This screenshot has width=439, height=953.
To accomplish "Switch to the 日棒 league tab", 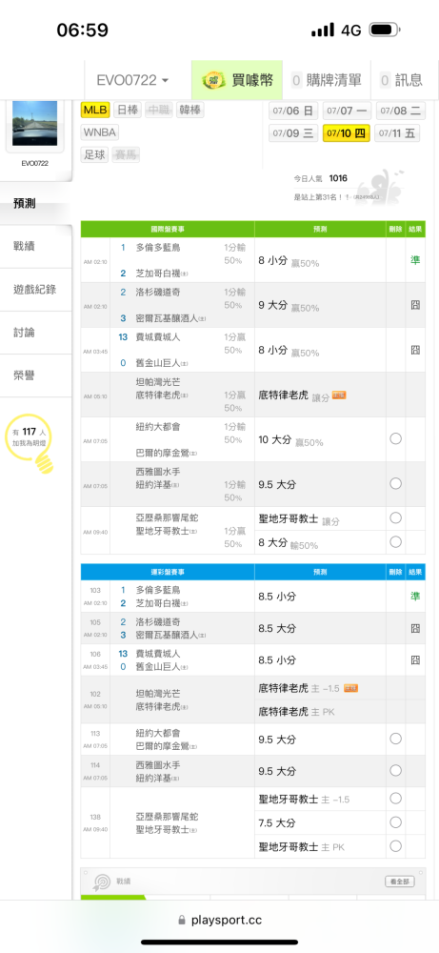I will coord(128,110).
